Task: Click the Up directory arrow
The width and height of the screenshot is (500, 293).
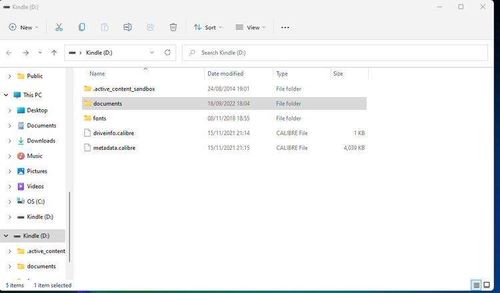Action: tap(54, 53)
